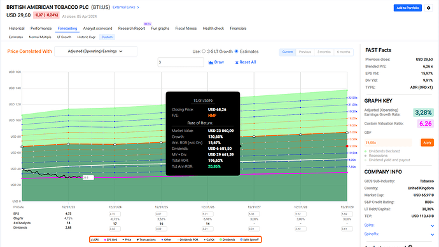Edit the 12/31/25 EPS estimate field
439x247 pixels.
(161, 214)
